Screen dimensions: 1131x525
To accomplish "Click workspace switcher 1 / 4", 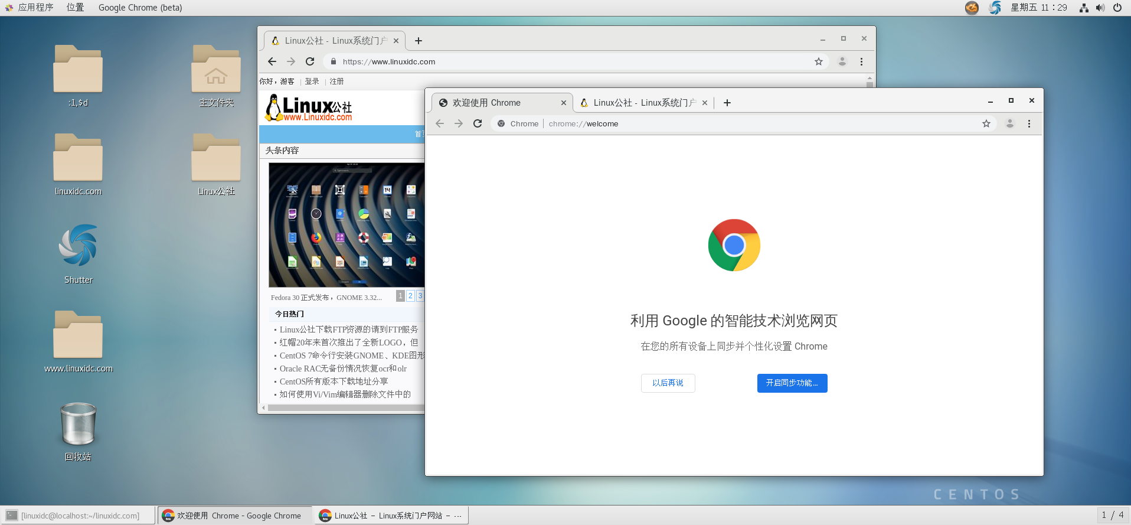I will coord(1112,515).
